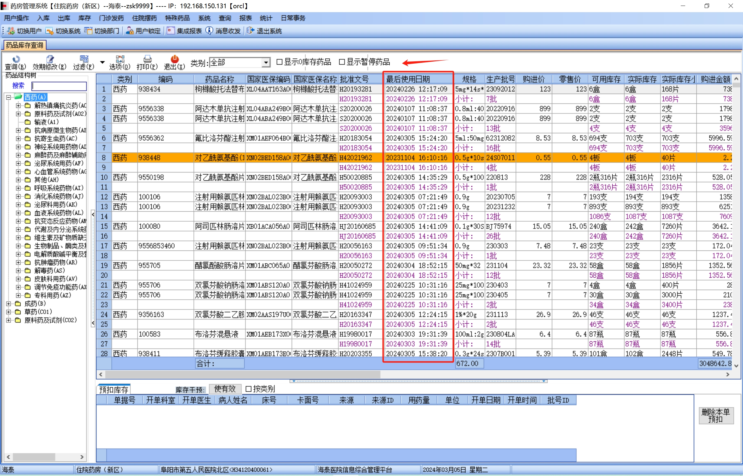Viewport: 743px width, 476px height.
Task: Select the 药品库存查询 tab
Action: 24,45
